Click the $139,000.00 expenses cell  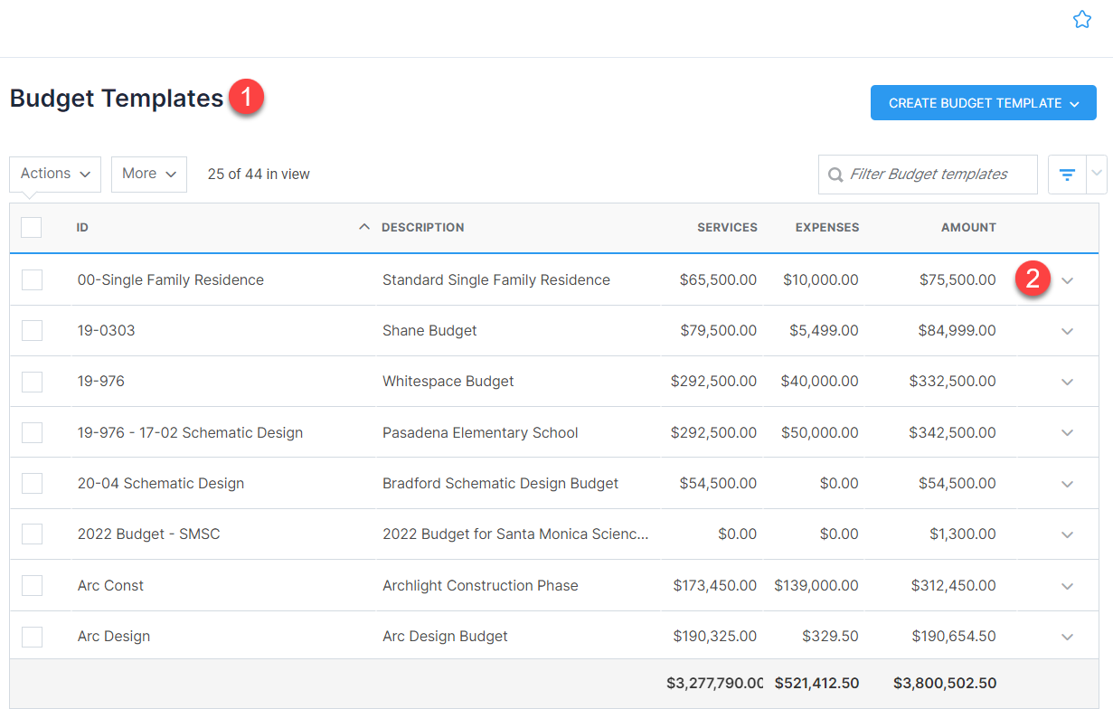coord(816,585)
